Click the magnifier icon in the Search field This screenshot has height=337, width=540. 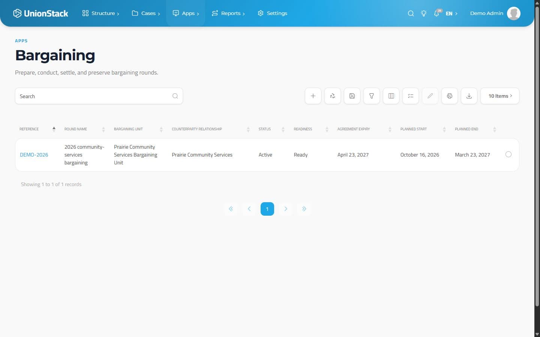pyautogui.click(x=175, y=96)
